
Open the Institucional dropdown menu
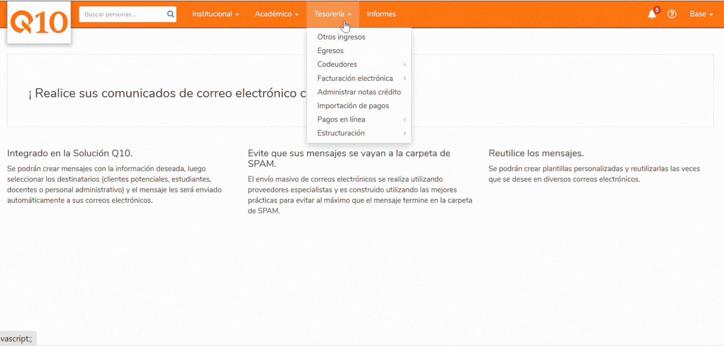(x=215, y=14)
